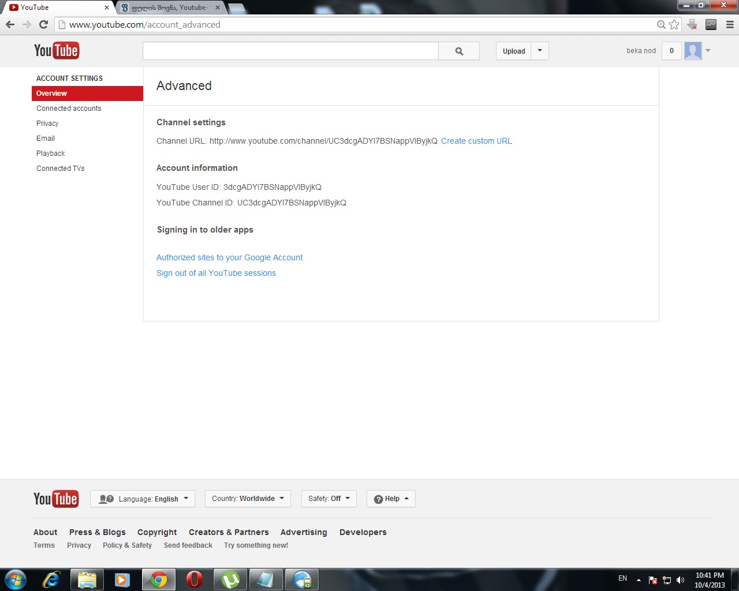Click the browser address bar URL
Image resolution: width=739 pixels, height=591 pixels.
point(145,25)
